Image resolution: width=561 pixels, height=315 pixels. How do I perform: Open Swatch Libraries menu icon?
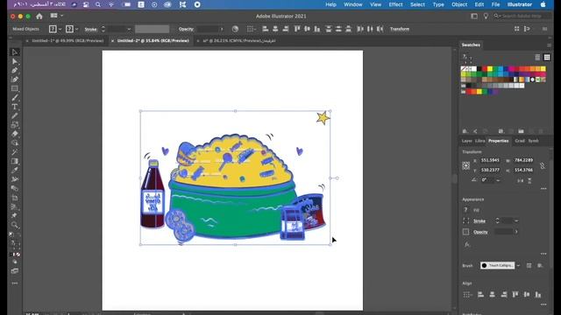(x=465, y=131)
